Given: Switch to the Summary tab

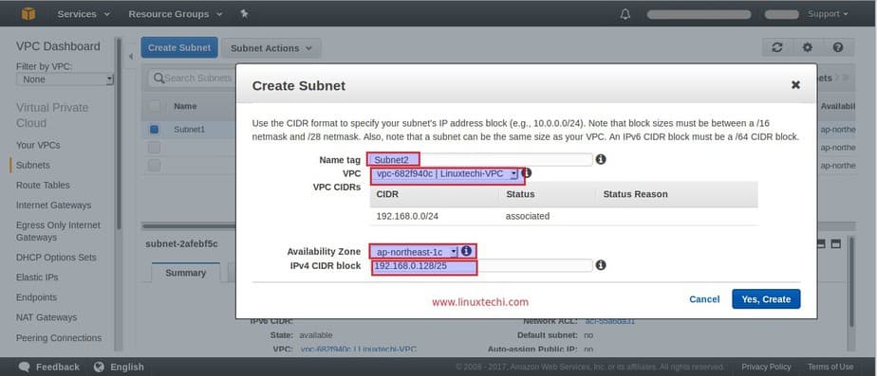Looking at the screenshot, I should (x=186, y=273).
